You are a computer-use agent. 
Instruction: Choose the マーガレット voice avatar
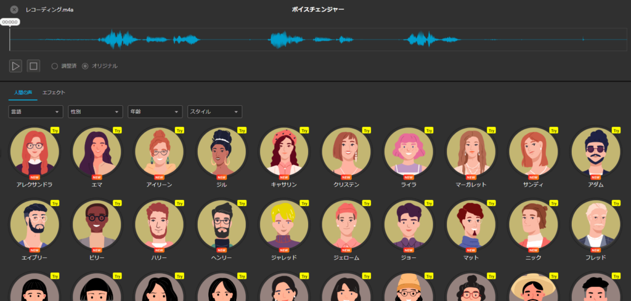point(471,152)
